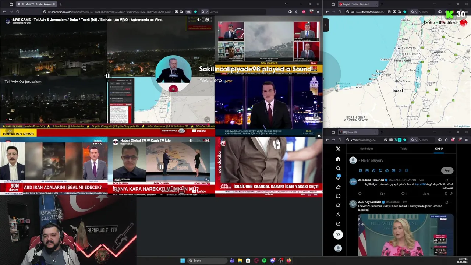Click zoom level 90% in address bar
This screenshot has width=471, height=265.
point(188,12)
